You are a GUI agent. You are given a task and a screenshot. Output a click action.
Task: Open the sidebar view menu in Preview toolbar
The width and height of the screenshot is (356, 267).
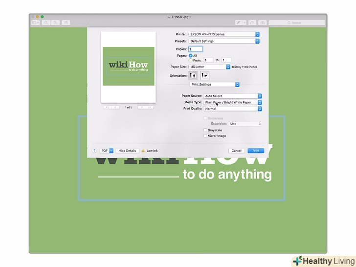click(35, 22)
